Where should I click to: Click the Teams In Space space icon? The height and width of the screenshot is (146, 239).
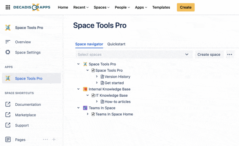[x=85, y=108]
